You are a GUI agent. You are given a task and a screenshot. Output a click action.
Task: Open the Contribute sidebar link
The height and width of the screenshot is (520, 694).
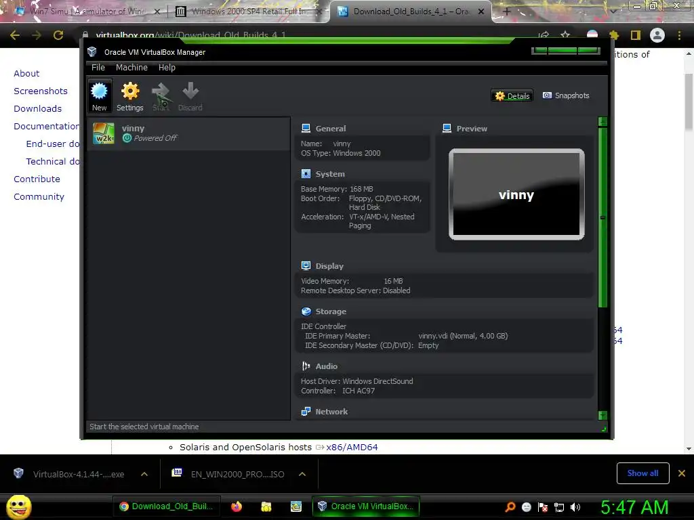[x=37, y=179]
